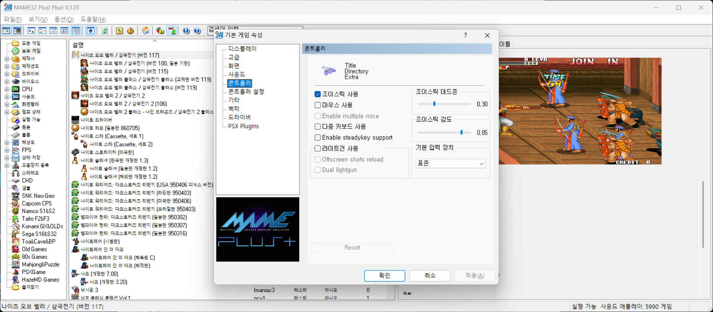The image size is (713, 312).
Task: Open the 기본 입력 장치 dropdown
Action: [x=450, y=163]
